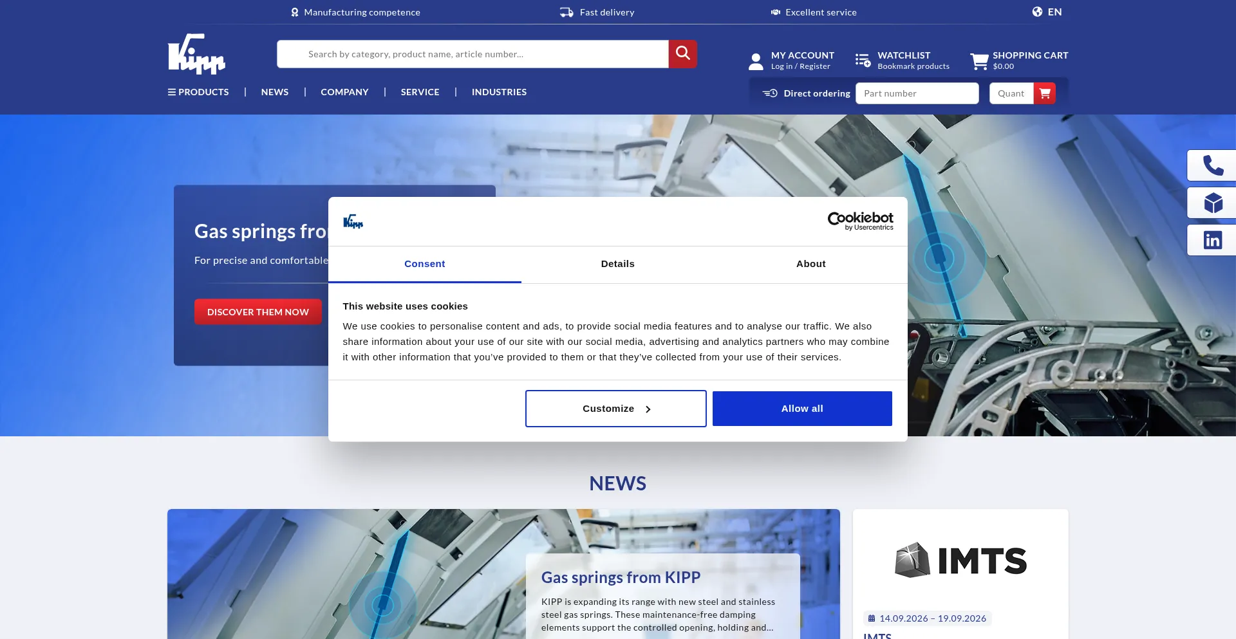Open the LinkedIn side button

pos(1213,241)
